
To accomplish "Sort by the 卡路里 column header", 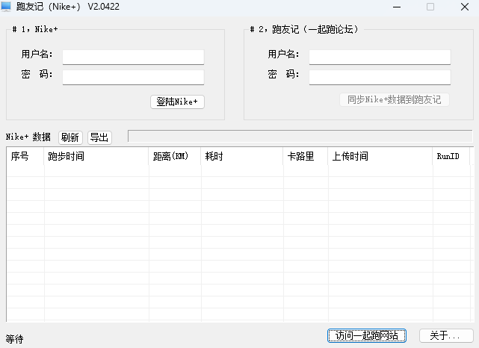I will pyautogui.click(x=306, y=156).
